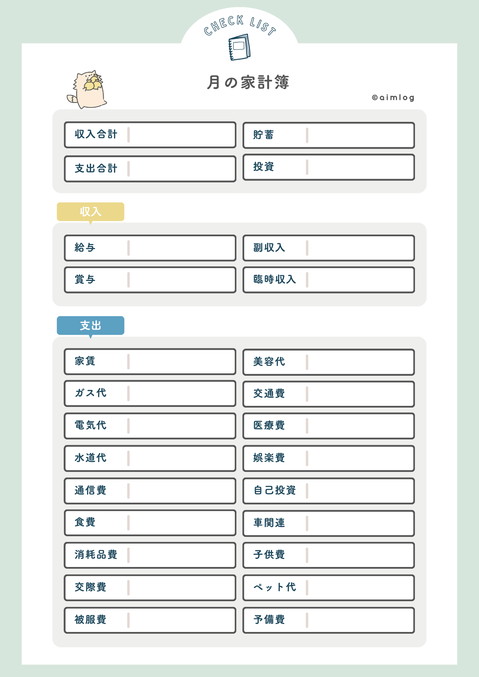The image size is (479, 677).
Task: Click the 家賃 expense field
Action: point(181,362)
